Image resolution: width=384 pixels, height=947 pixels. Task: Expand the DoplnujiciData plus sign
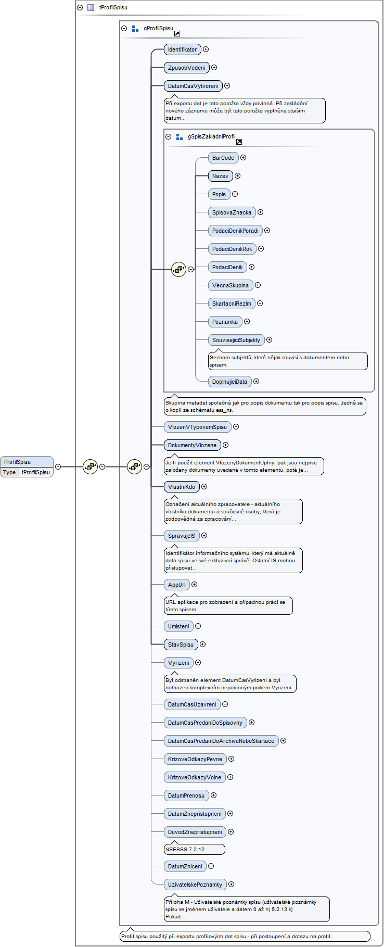pos(257,382)
